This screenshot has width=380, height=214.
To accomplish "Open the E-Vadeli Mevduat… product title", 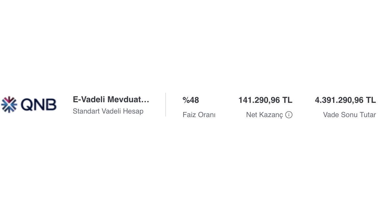I will 111,100.
